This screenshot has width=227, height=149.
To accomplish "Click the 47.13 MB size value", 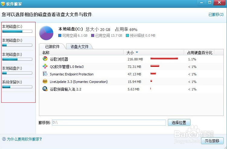I will click(x=134, y=74).
